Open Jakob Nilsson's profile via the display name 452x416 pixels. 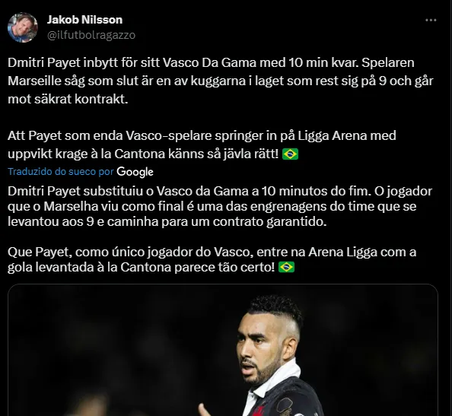click(84, 20)
